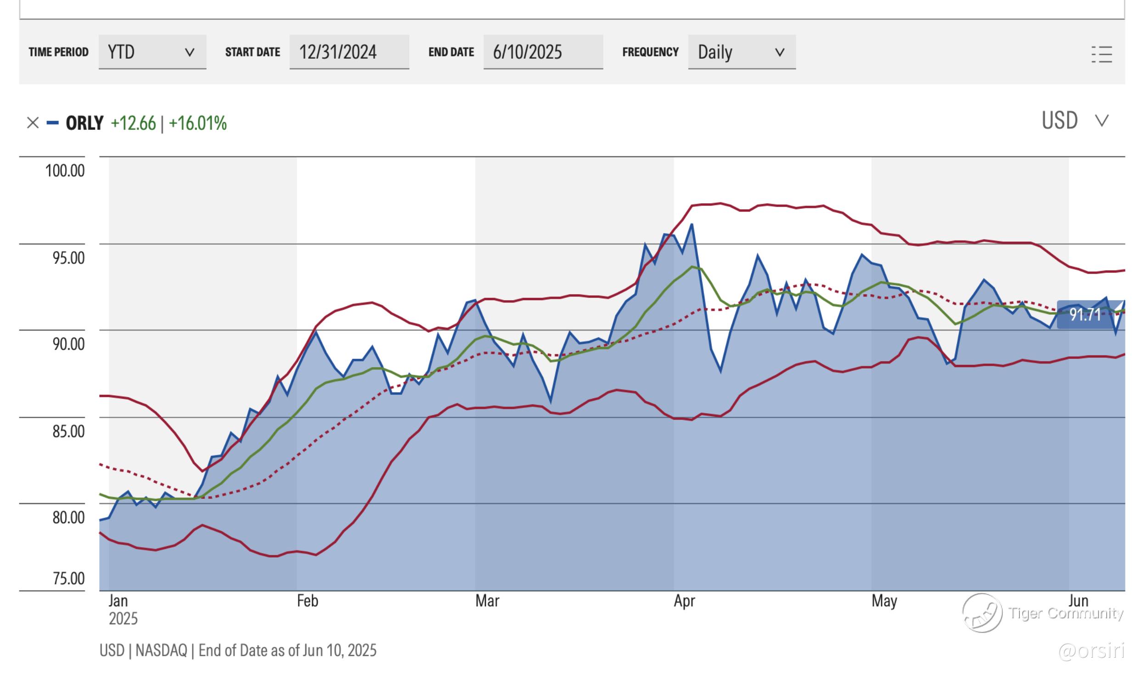Click the START DATE label
Screen dimensions: 1148x677
253,52
